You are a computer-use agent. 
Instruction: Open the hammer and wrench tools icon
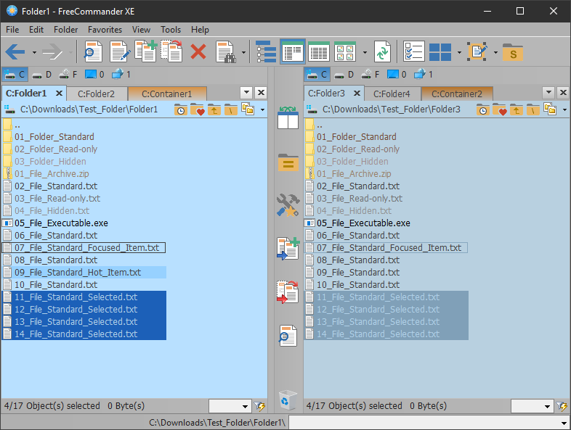coord(288,205)
